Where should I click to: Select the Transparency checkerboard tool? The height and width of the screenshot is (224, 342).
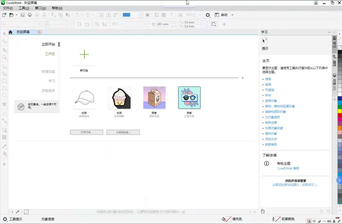pos(4,137)
